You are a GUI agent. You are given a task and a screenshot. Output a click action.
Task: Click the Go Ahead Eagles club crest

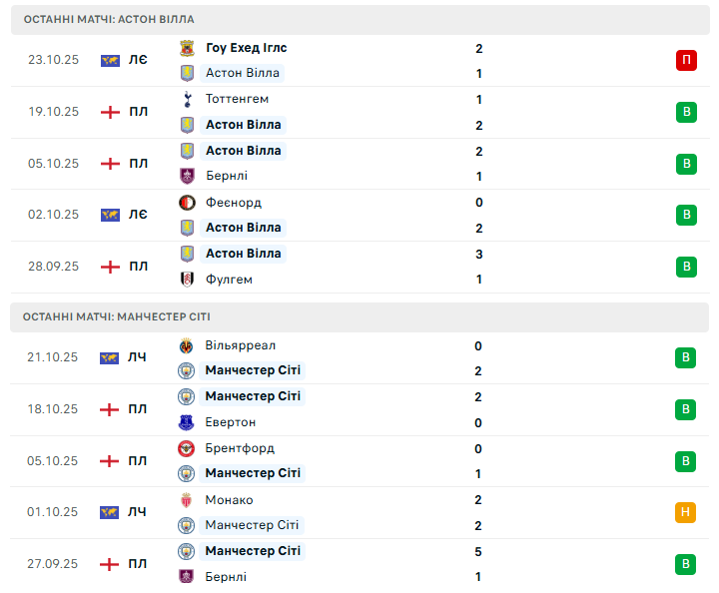[x=186, y=48]
